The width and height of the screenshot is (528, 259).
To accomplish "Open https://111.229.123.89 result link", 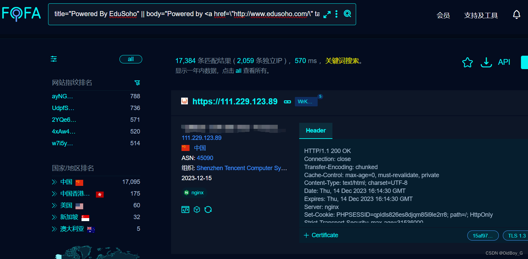I will coord(235,102).
